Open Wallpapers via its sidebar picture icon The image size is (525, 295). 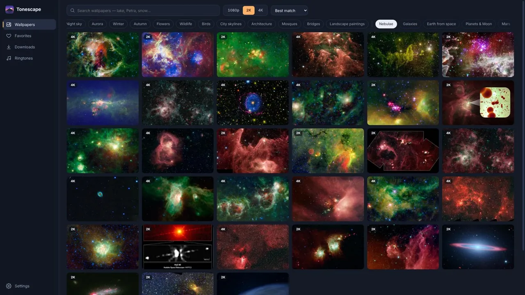(x=9, y=25)
